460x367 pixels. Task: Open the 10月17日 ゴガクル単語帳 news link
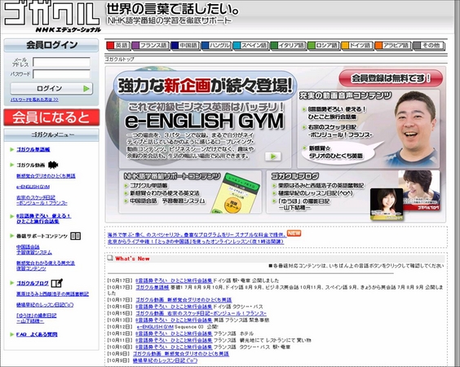[x=153, y=287]
